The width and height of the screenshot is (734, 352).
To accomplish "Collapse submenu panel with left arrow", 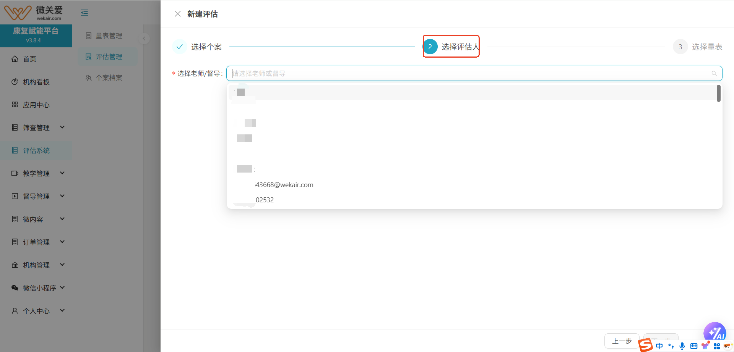I will coord(144,39).
